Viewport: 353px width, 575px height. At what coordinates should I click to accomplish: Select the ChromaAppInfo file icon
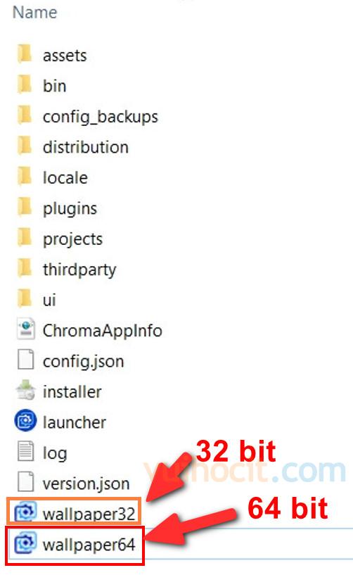25,329
